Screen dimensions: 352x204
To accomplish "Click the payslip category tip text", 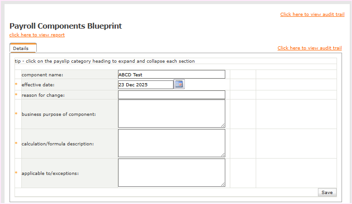I will click(x=104, y=61).
